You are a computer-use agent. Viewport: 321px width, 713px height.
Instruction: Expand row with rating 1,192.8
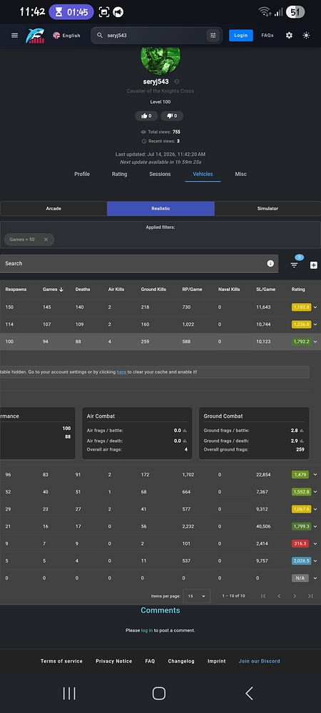315,307
